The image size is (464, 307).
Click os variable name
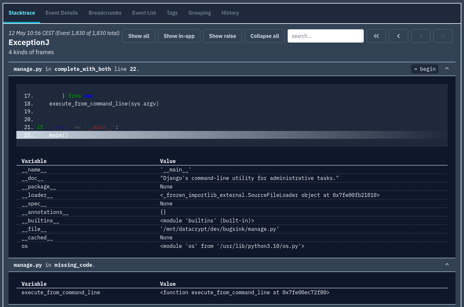tap(25, 246)
